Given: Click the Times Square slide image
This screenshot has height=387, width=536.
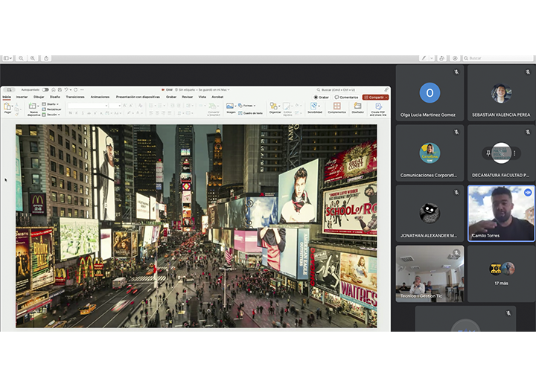Looking at the screenshot, I should point(197,226).
